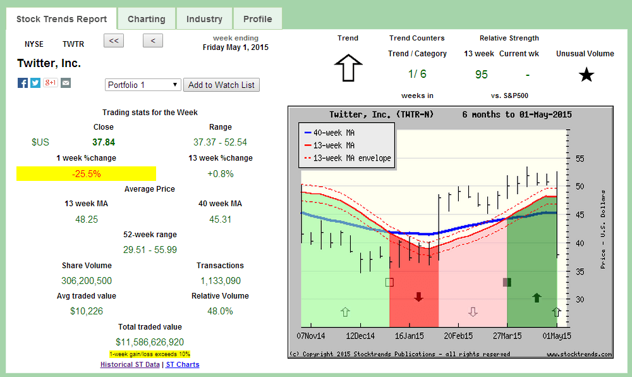Share report via Twitter bird icon
Screen dimensions: 632x377
coord(35,83)
